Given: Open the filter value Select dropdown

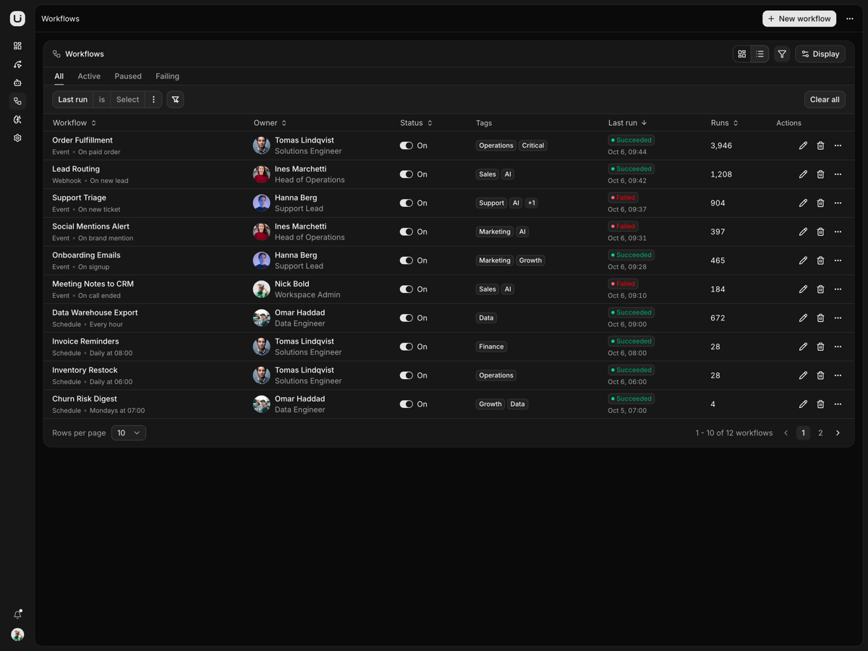Looking at the screenshot, I should 127,100.
